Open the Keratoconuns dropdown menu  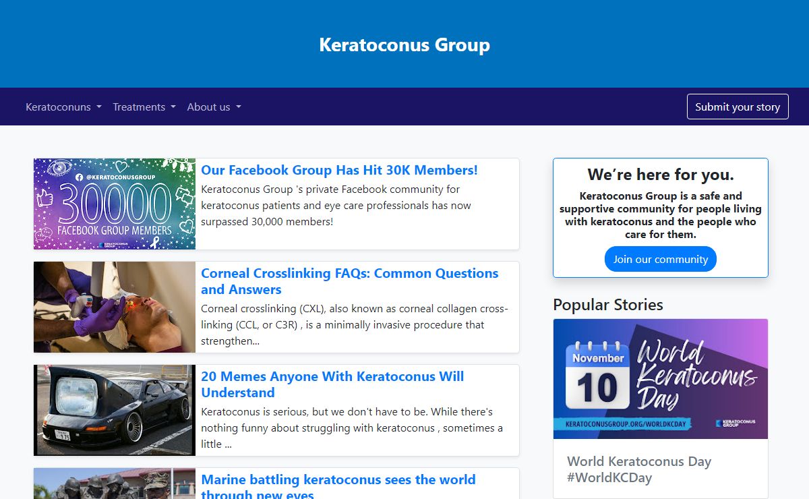[x=63, y=107]
